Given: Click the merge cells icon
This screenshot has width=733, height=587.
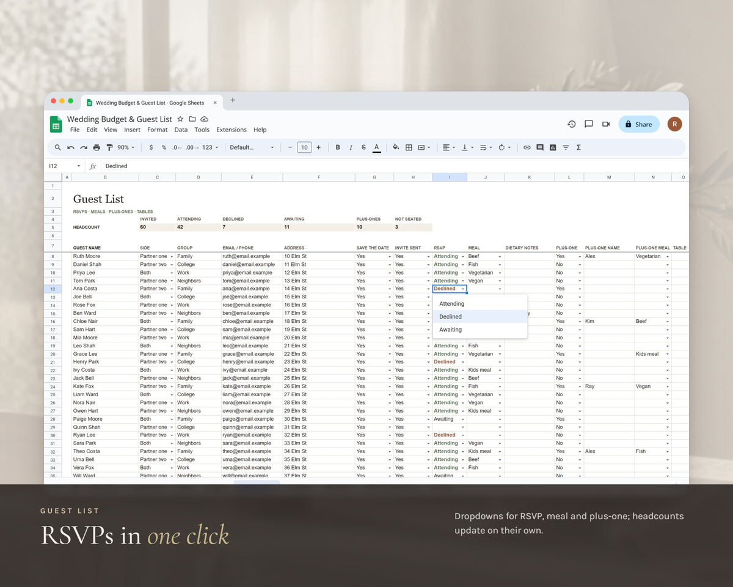Looking at the screenshot, I should [421, 147].
